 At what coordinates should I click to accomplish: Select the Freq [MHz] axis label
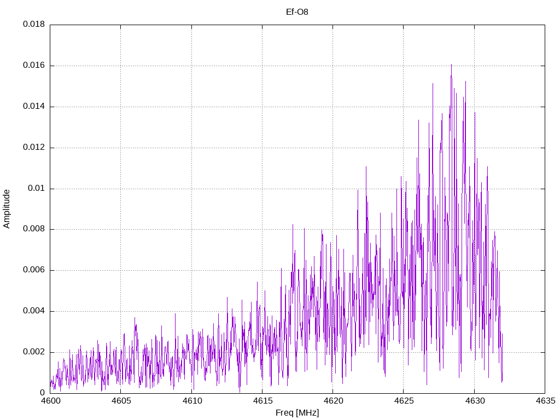[297, 412]
